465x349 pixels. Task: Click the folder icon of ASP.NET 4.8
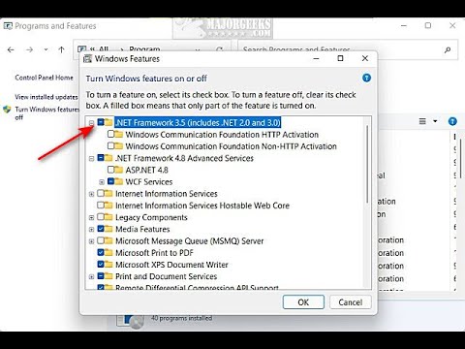(x=118, y=170)
